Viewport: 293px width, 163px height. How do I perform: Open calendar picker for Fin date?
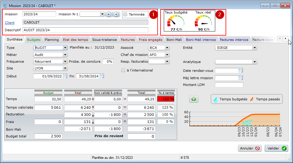(x=102, y=76)
